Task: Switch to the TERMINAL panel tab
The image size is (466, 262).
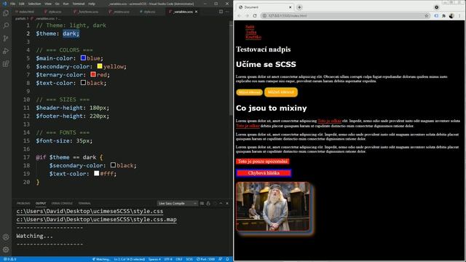Action: click(84, 204)
